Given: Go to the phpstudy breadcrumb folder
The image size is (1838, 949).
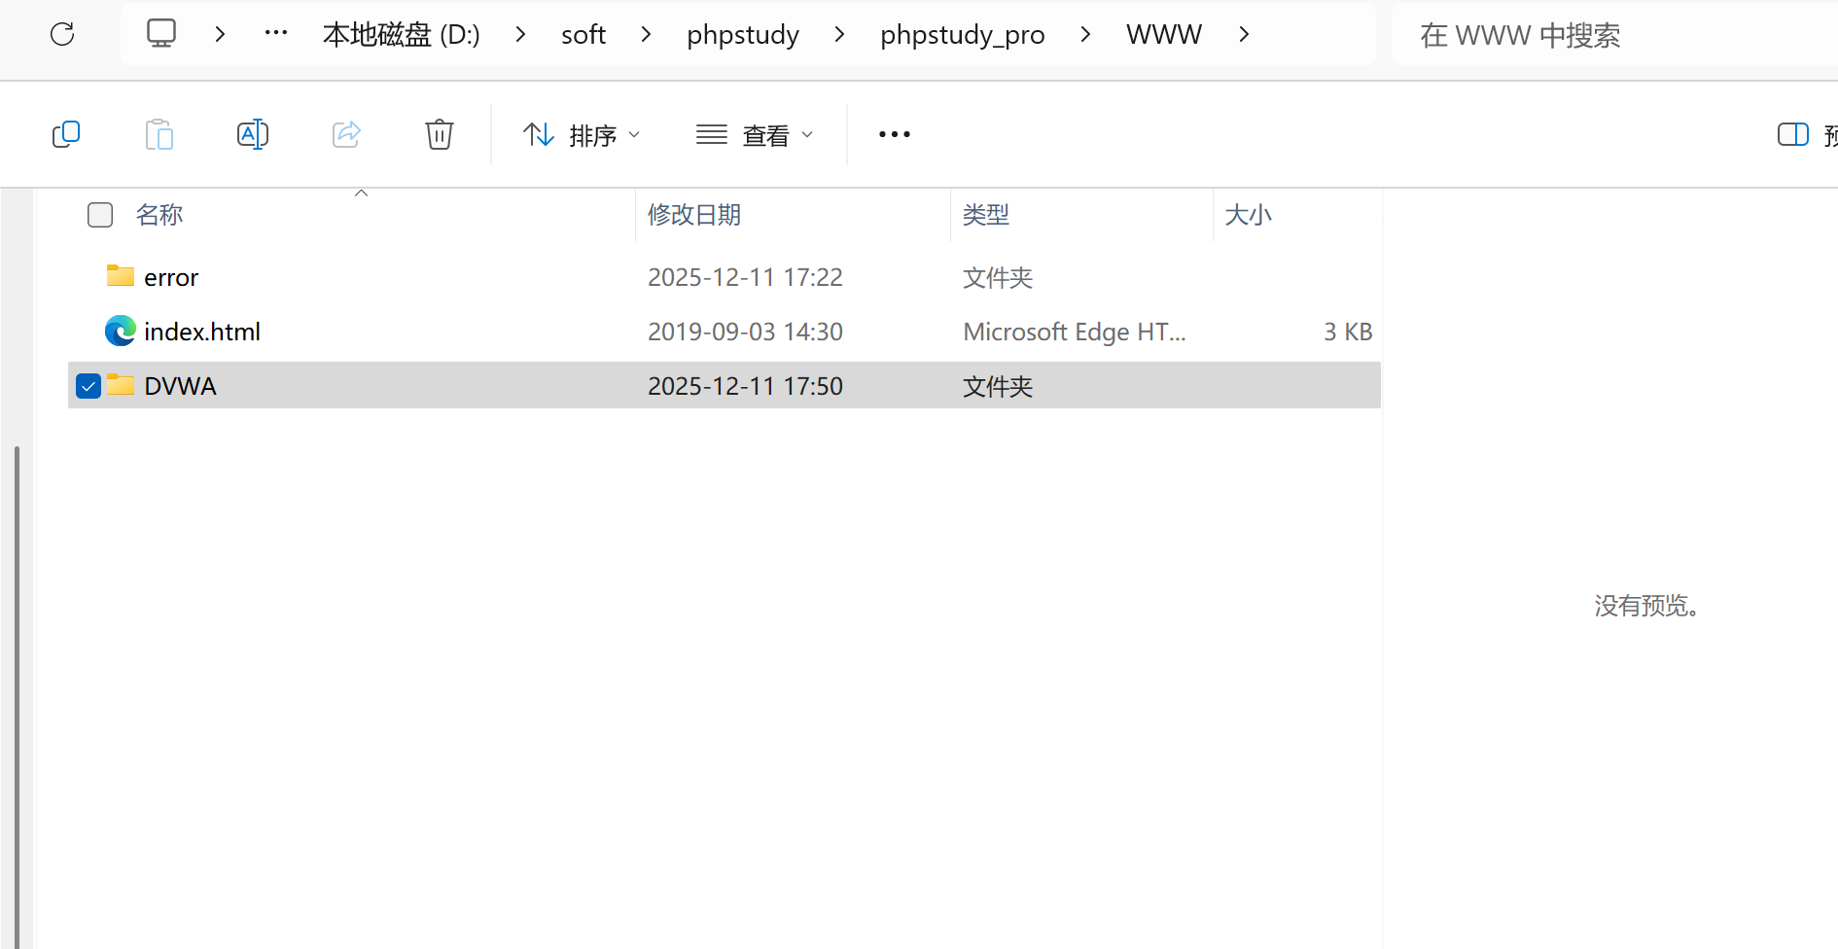Looking at the screenshot, I should tap(743, 35).
